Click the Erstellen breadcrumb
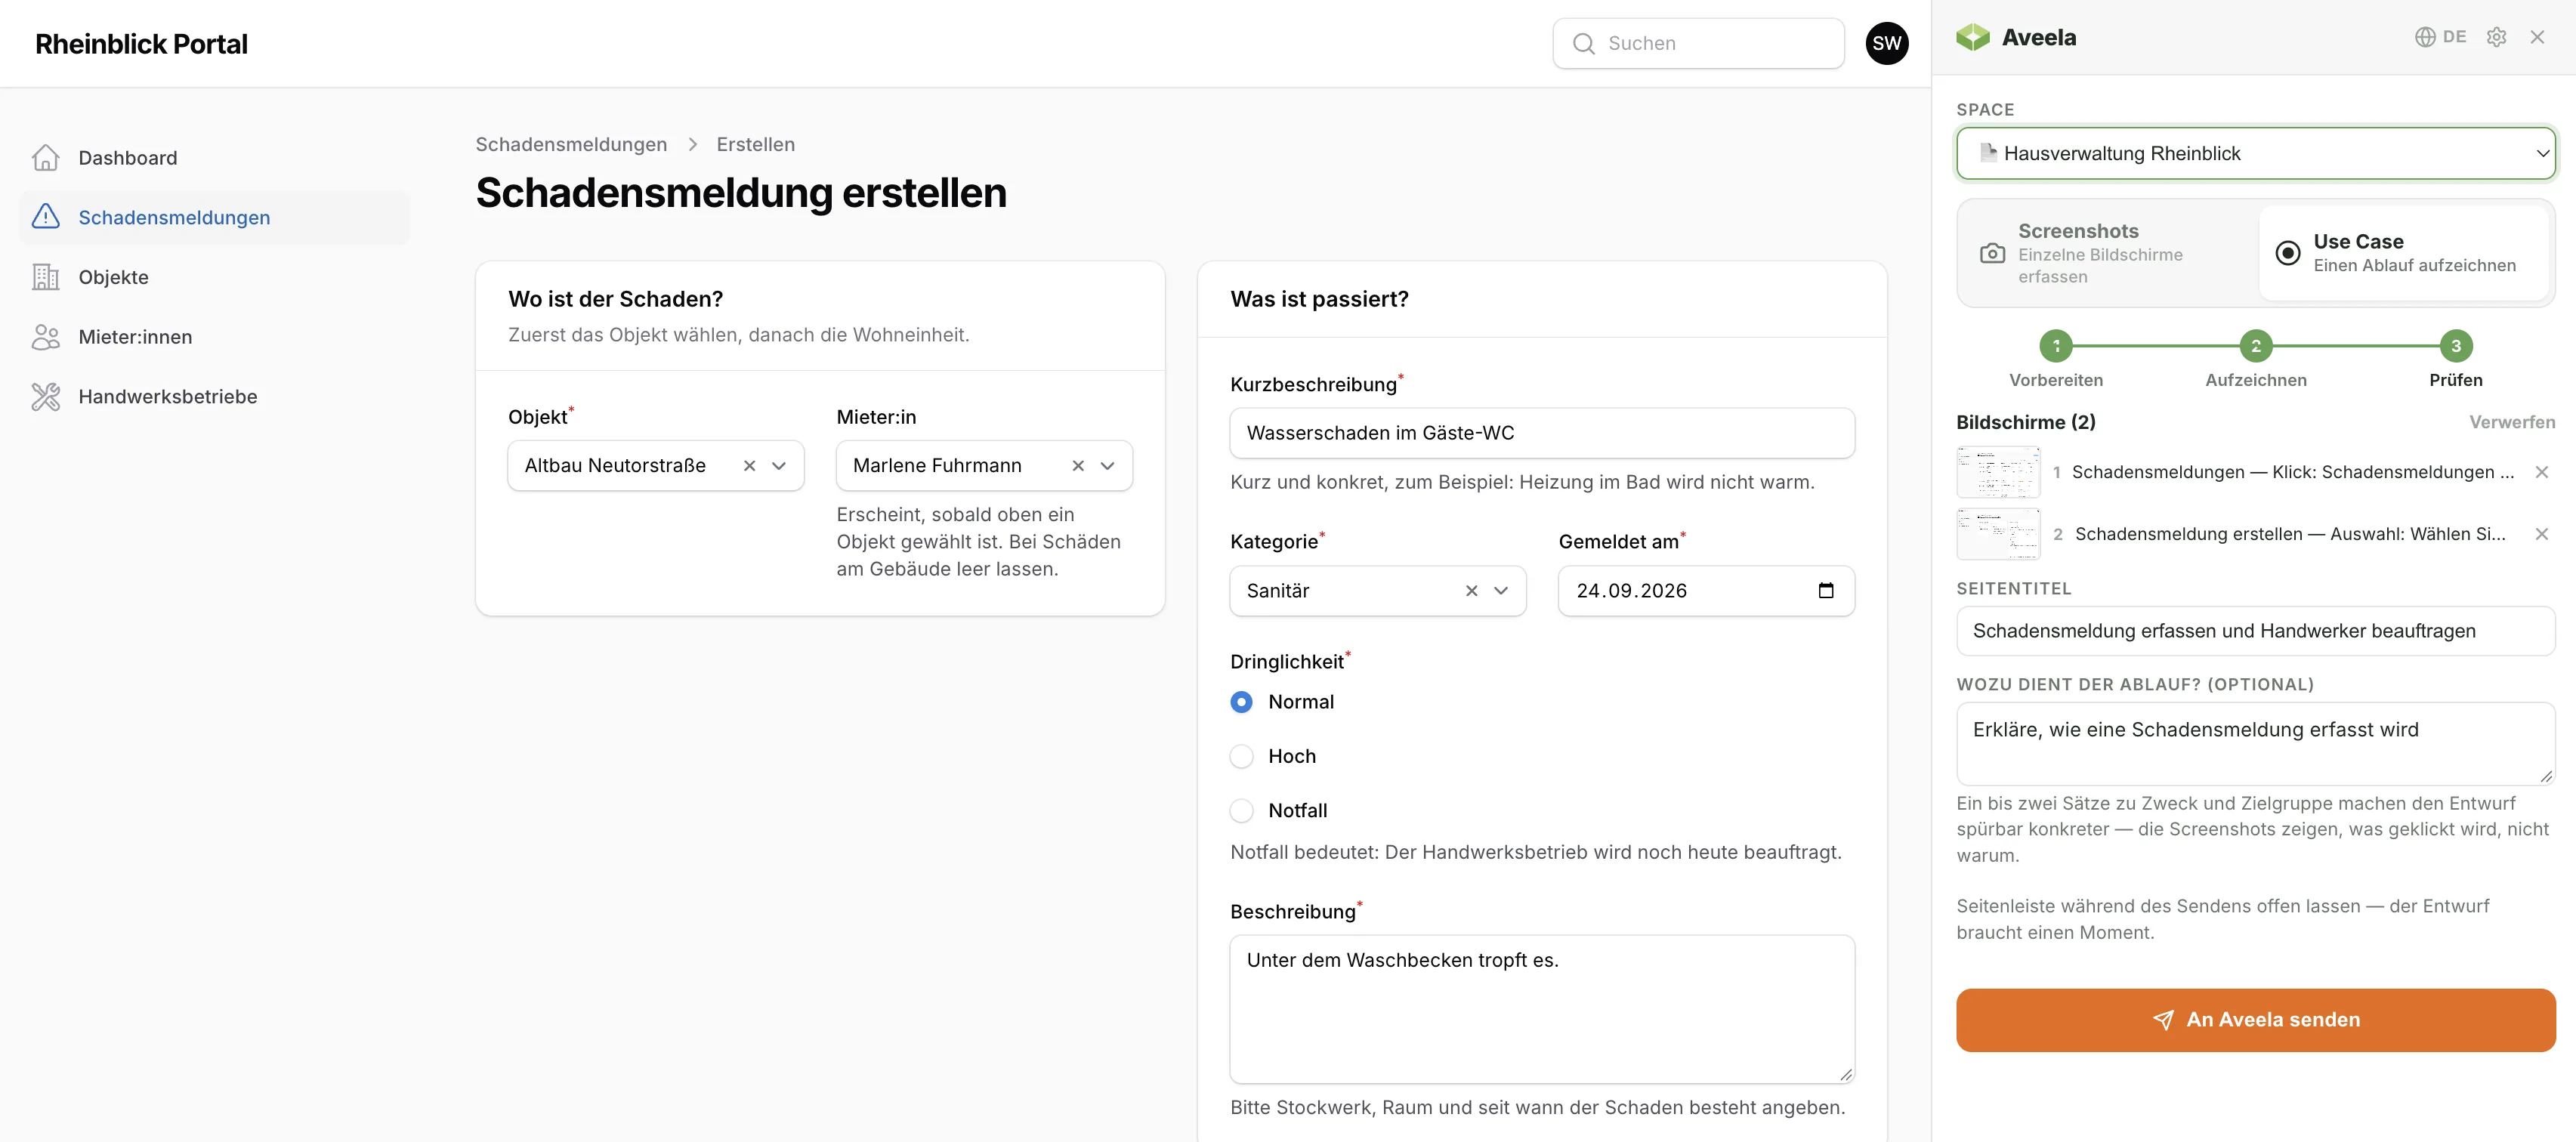 755,144
